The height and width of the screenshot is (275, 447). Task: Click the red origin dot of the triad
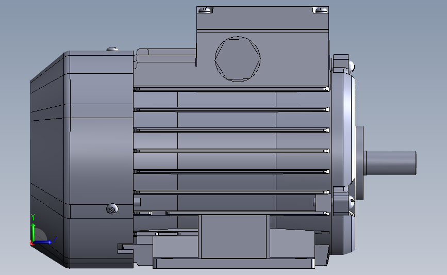point(31,243)
